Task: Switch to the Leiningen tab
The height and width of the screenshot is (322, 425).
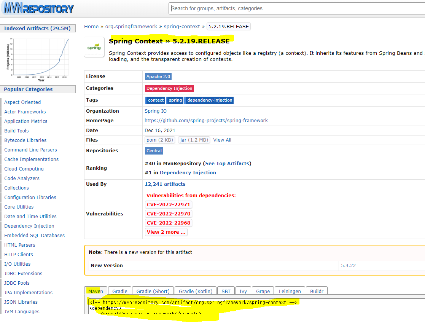Action: click(290, 292)
